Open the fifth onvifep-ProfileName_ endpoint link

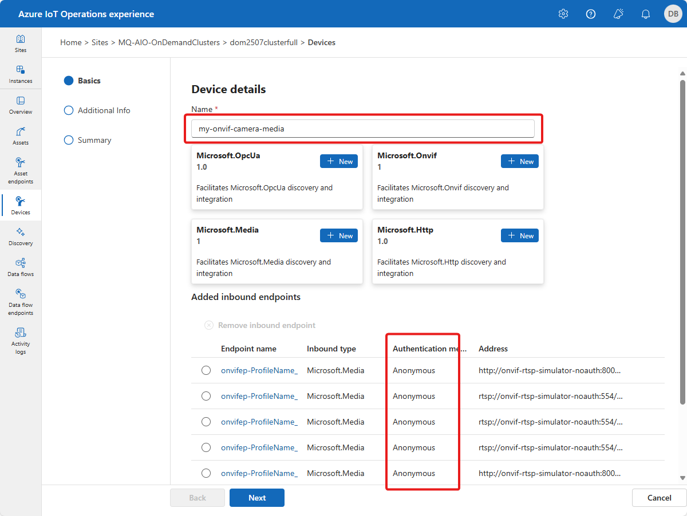pyautogui.click(x=259, y=473)
